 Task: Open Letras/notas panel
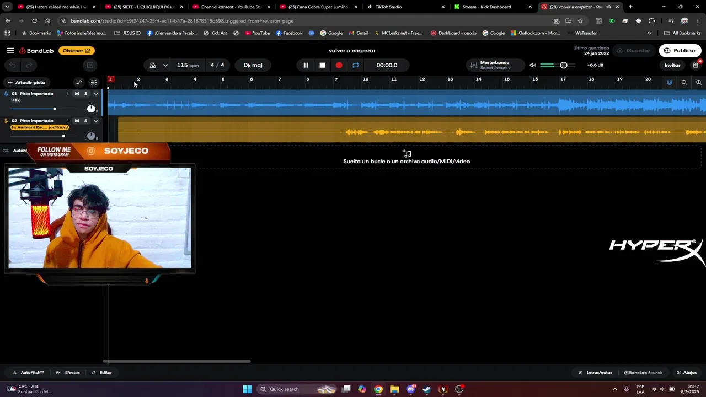point(595,373)
